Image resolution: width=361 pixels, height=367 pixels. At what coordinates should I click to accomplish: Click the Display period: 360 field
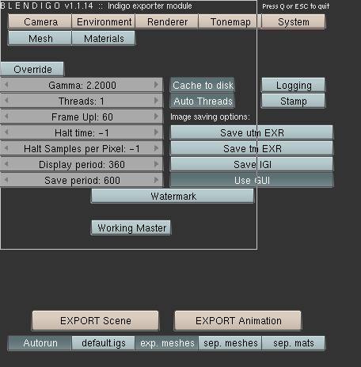click(82, 164)
